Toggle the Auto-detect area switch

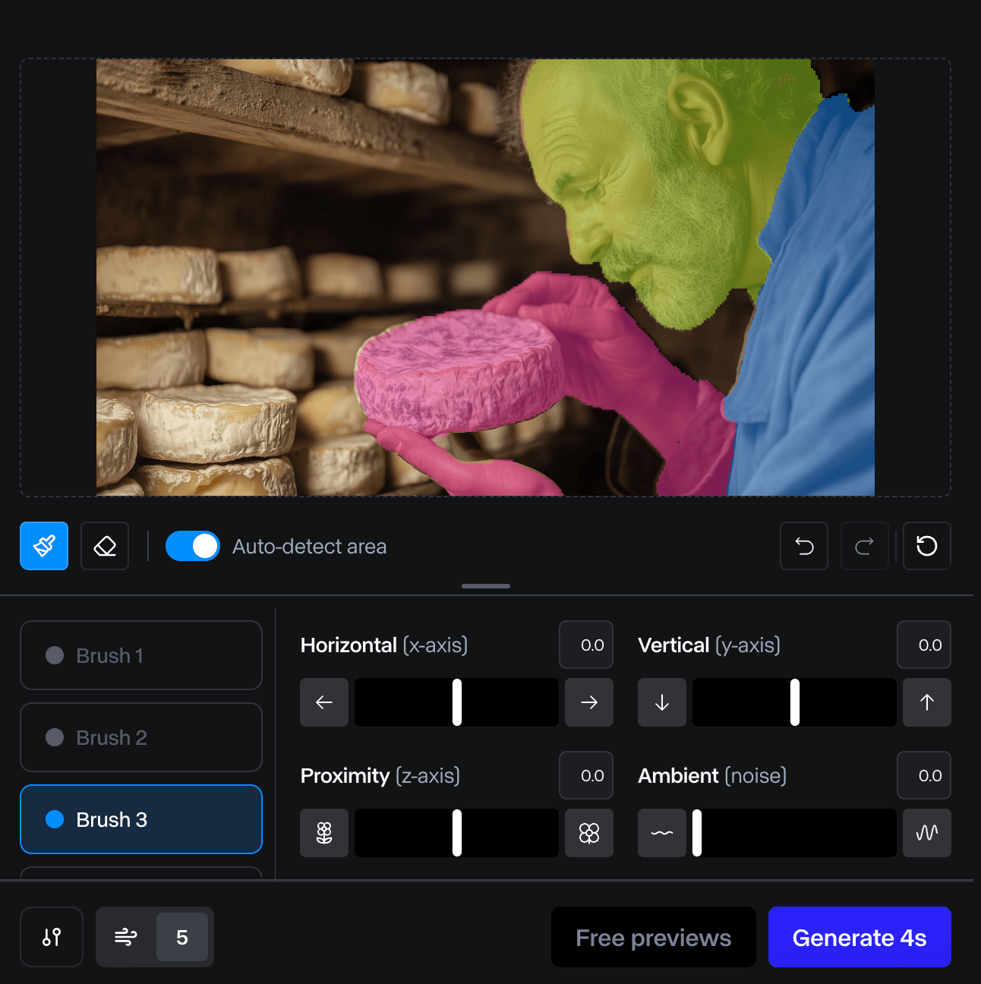[193, 546]
